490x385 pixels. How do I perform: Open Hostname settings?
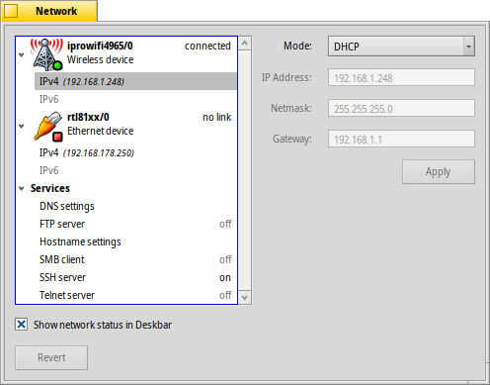[135, 241]
